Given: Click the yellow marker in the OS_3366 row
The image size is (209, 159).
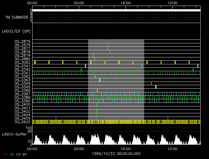Looking at the screenshot, I should pyautogui.click(x=97, y=90).
